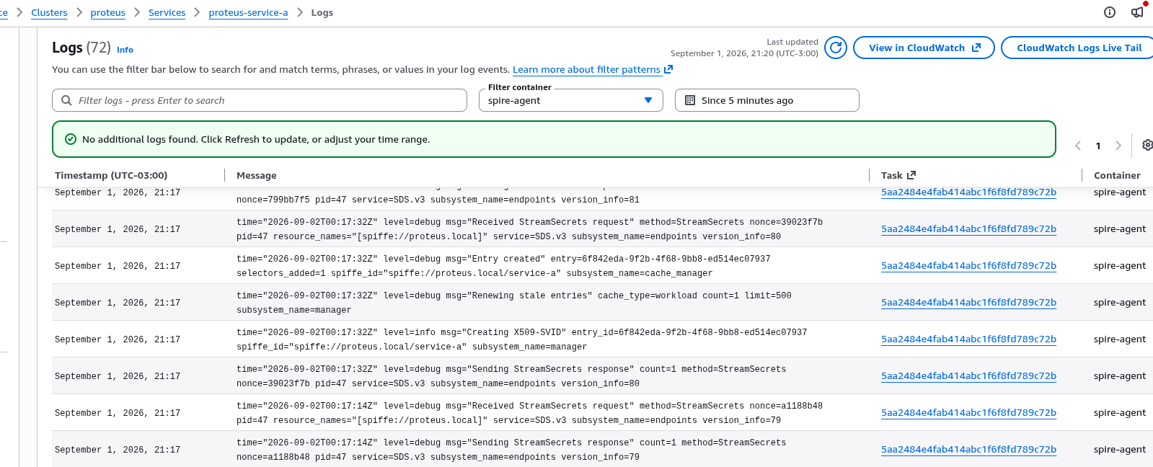Select Received StreamSecrets request nonce=a1188b48 message
Image resolution: width=1153 pixels, height=467 pixels.
coord(529,413)
